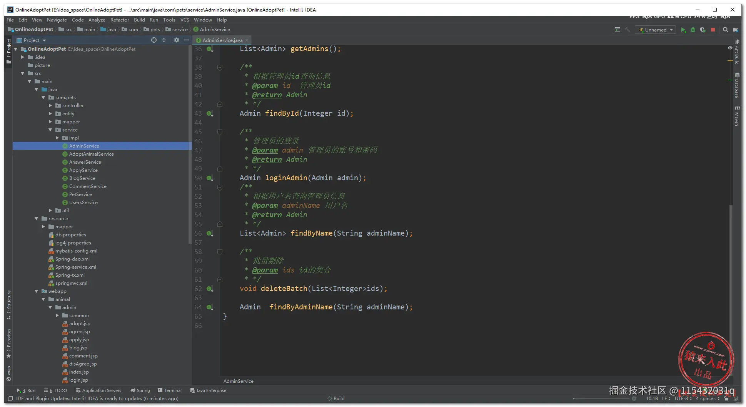Open the Java Enterprise tool window
The height and width of the screenshot is (407, 746).
point(209,390)
